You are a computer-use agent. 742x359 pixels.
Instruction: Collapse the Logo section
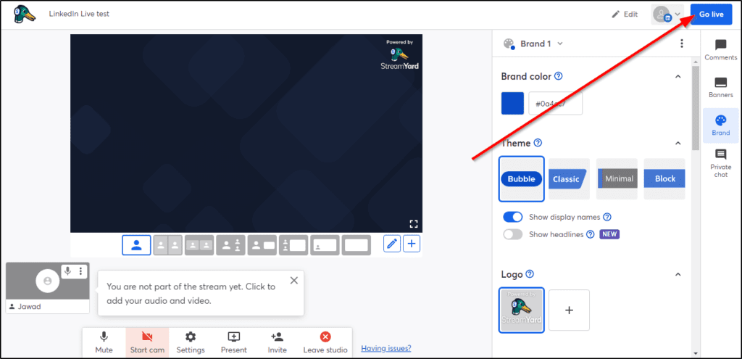pyautogui.click(x=678, y=274)
